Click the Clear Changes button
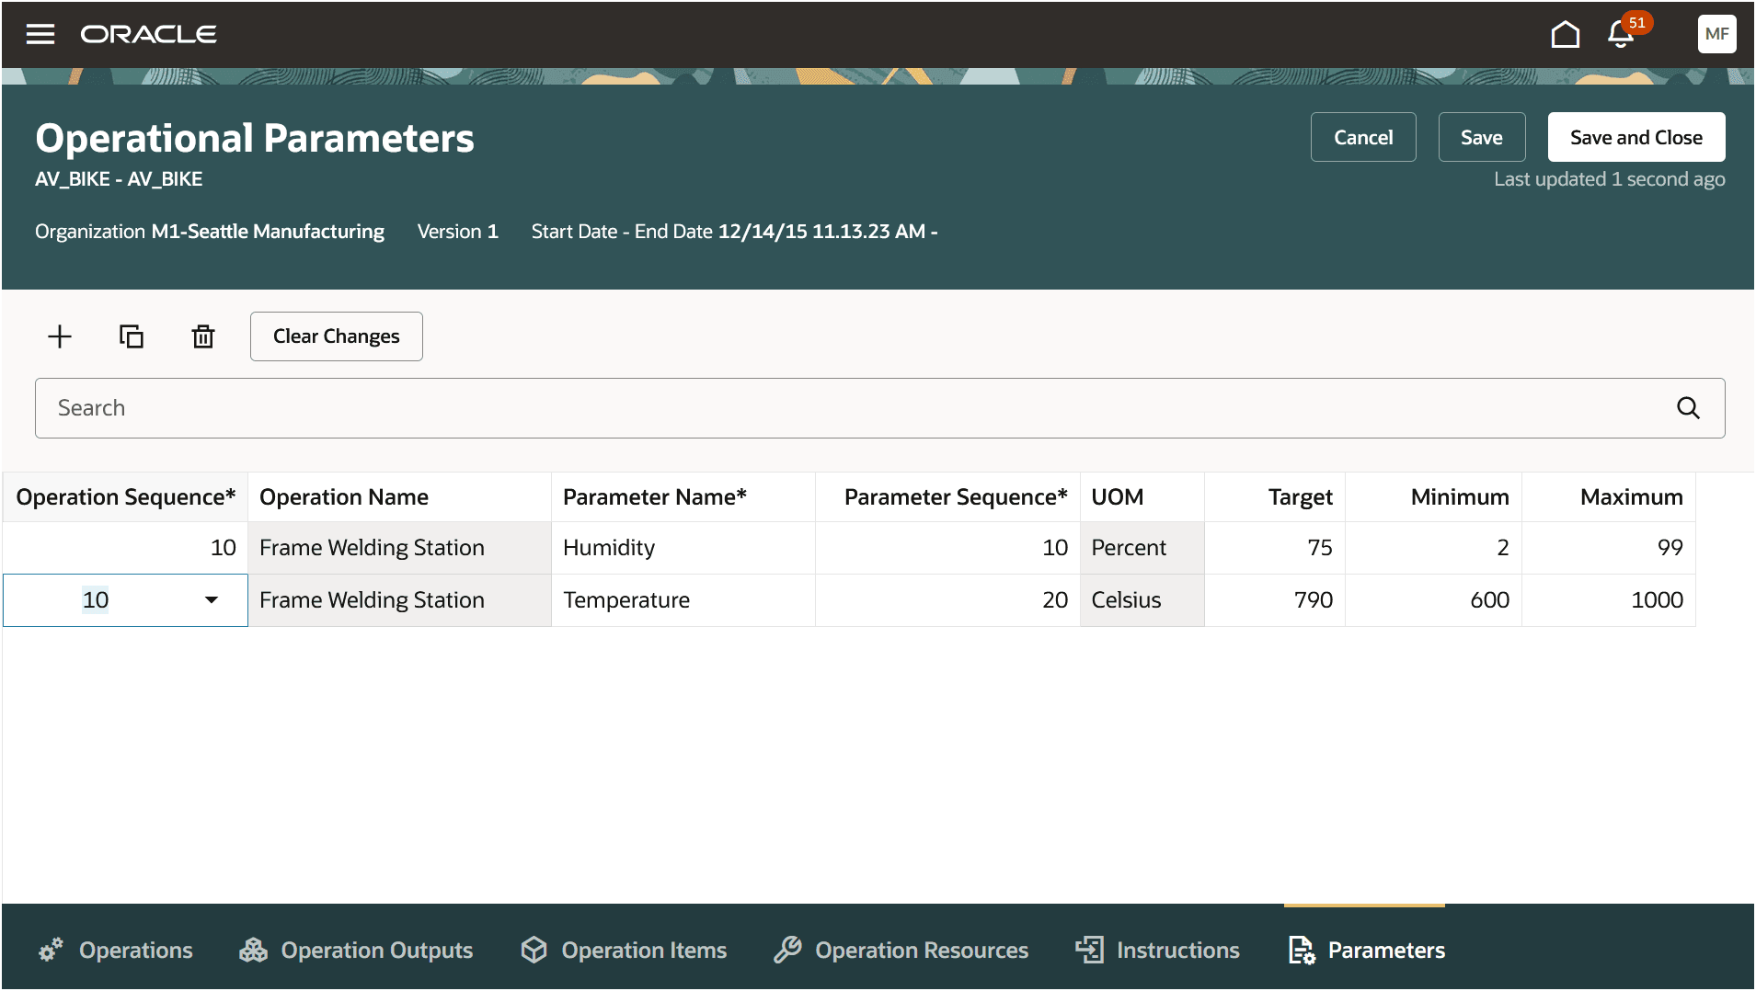1756x991 pixels. coord(336,336)
